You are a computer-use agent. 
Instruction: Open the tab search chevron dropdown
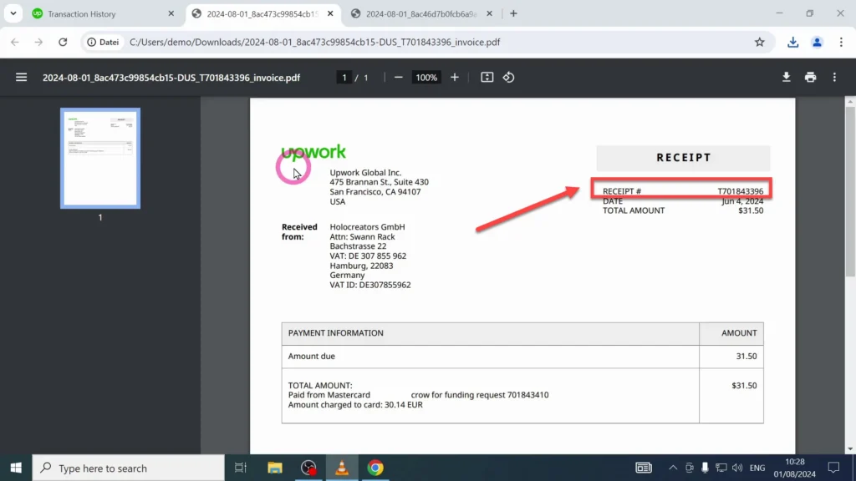pos(13,13)
